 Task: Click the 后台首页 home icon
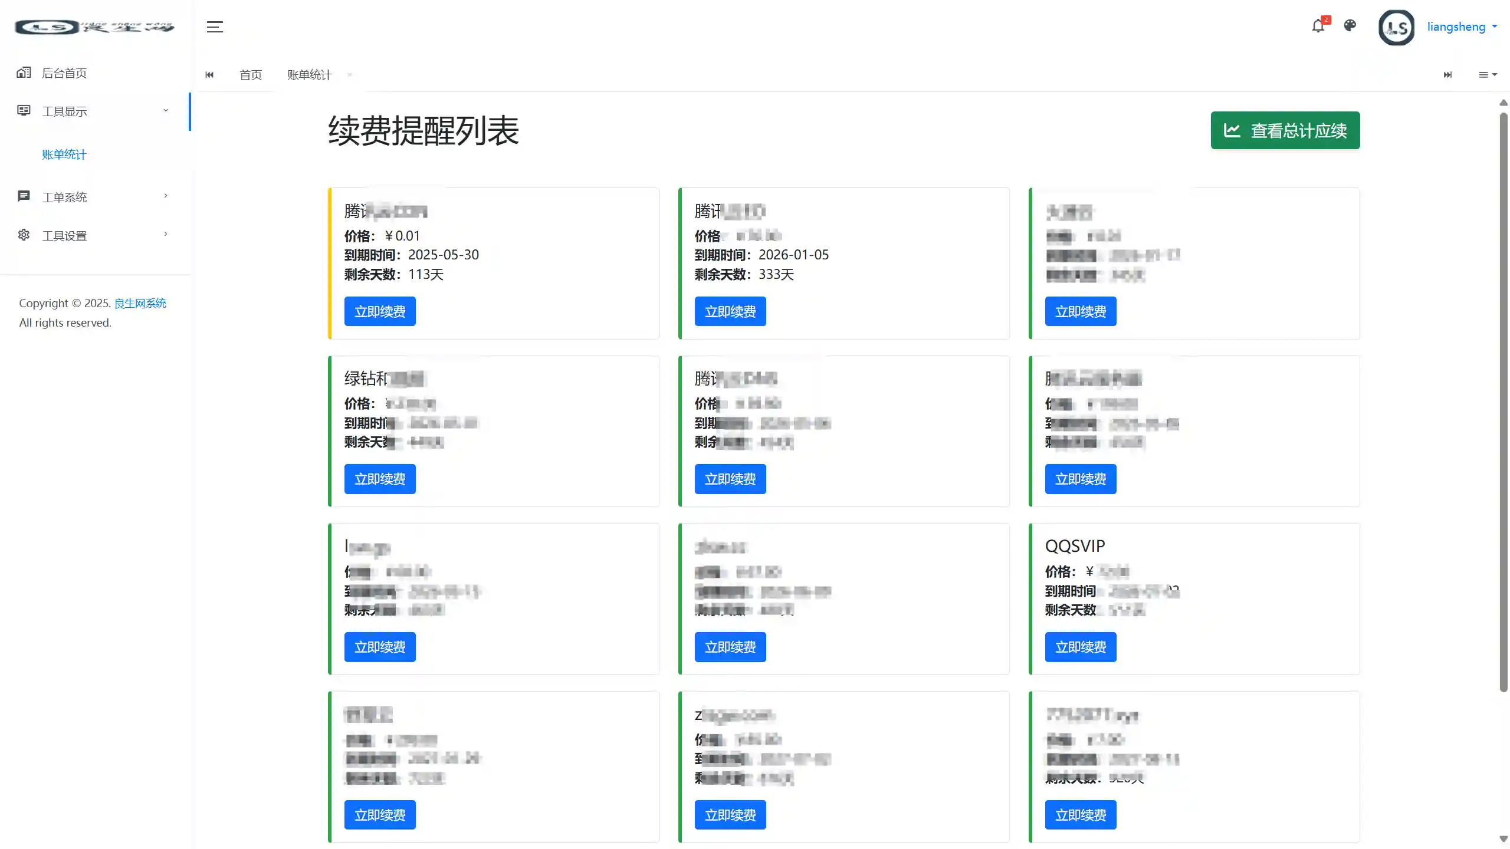point(24,72)
